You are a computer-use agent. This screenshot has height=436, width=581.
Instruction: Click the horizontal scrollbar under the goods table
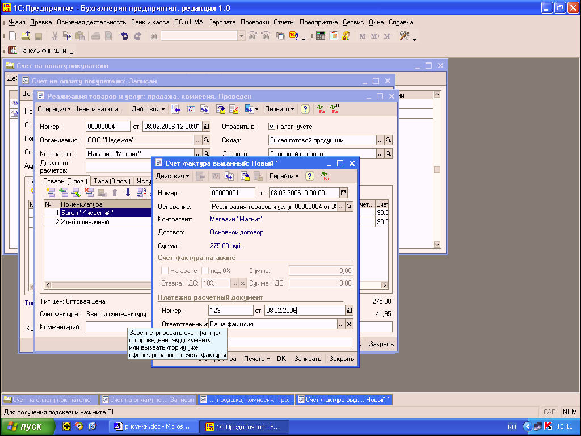tap(96, 286)
